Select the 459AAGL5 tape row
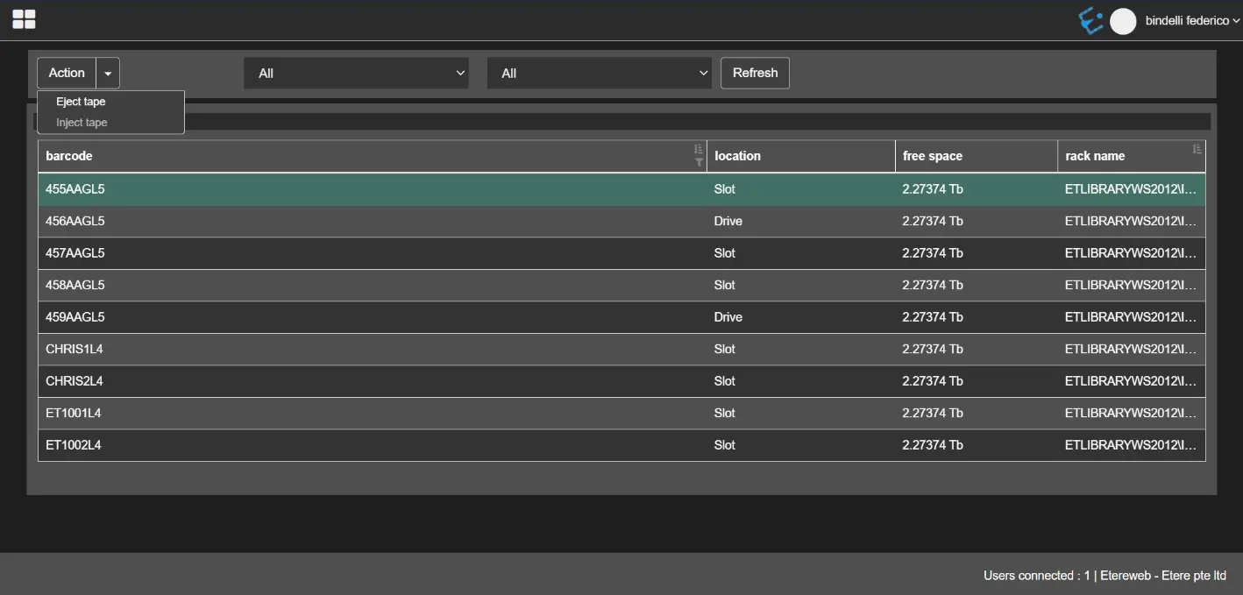The height and width of the screenshot is (595, 1243). [x=351, y=317]
